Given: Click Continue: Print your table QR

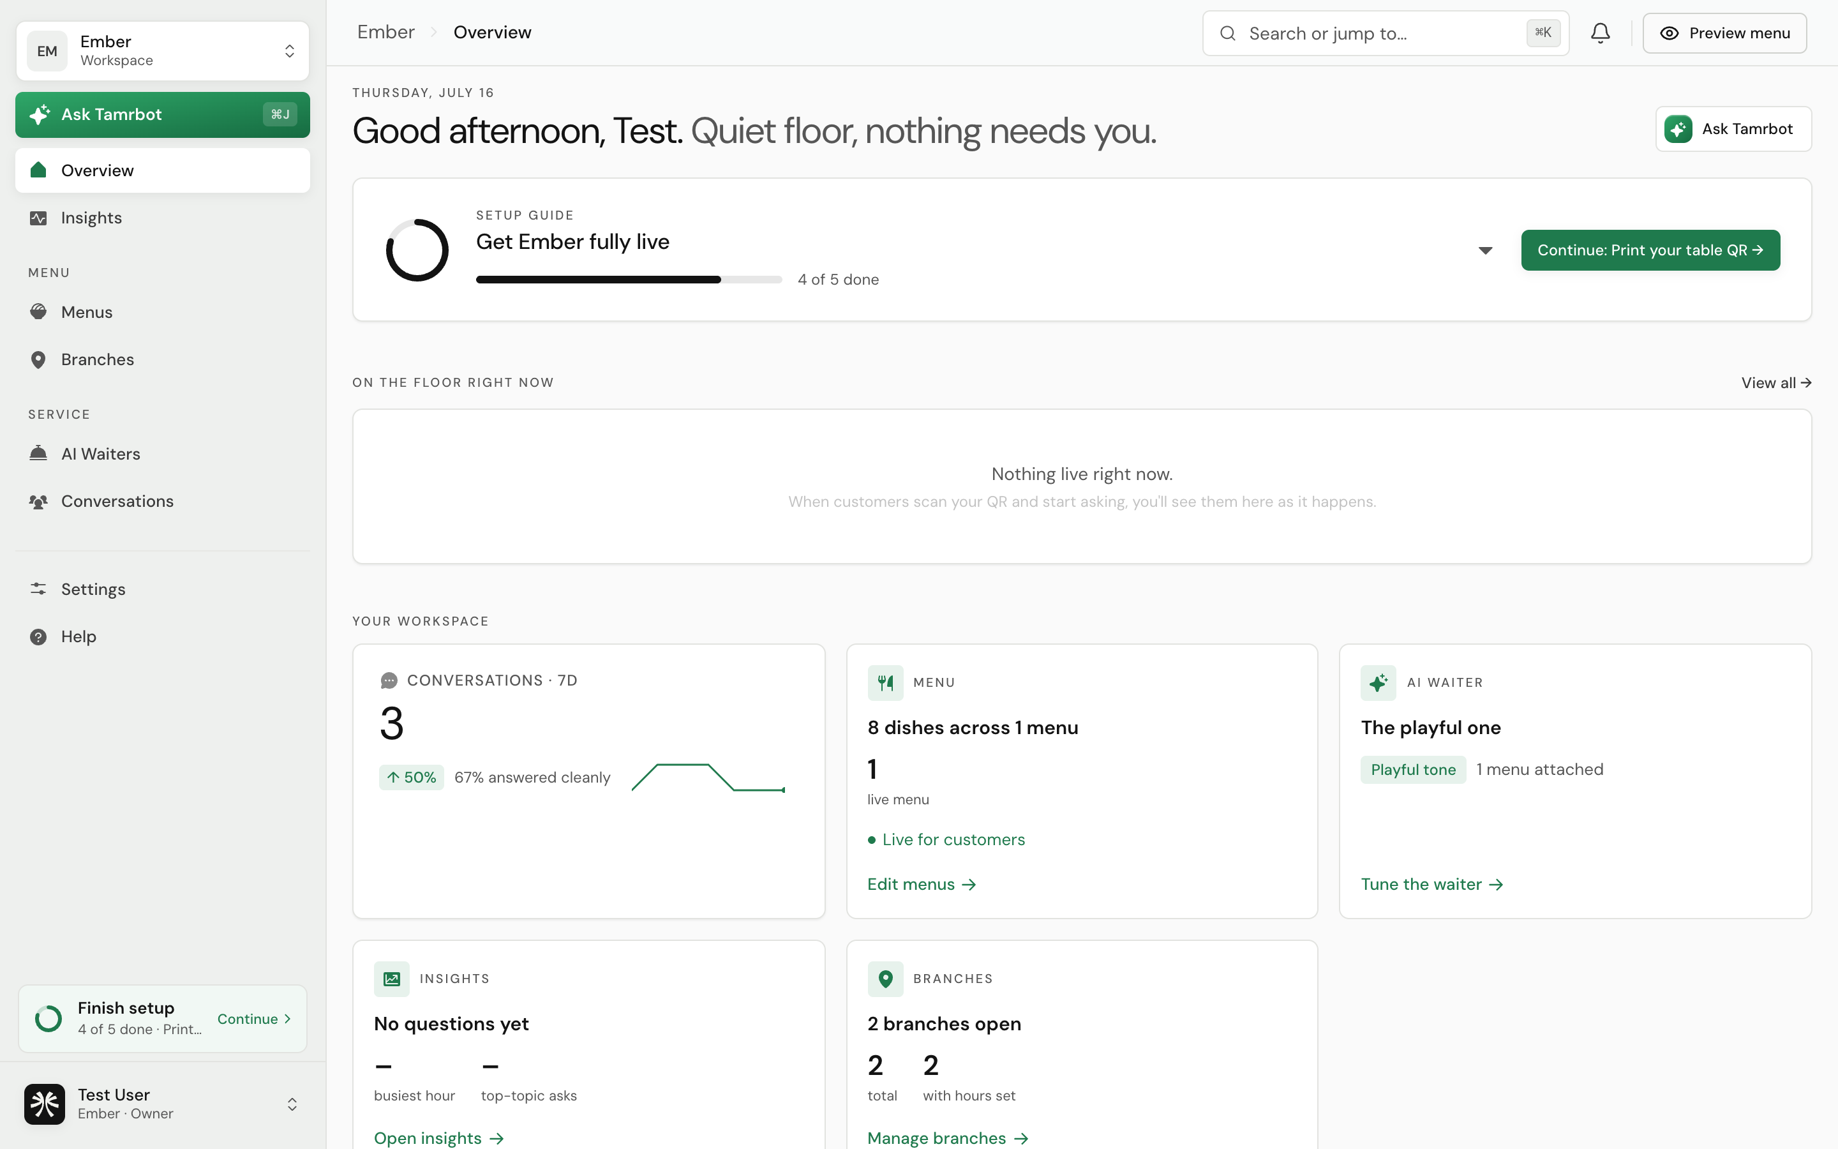Looking at the screenshot, I should [x=1650, y=250].
